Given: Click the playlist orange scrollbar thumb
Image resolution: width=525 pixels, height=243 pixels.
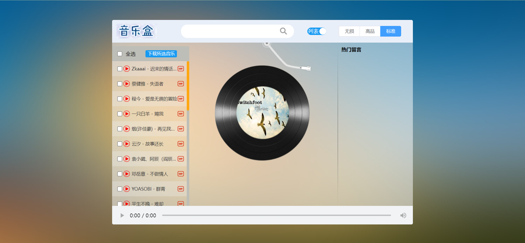Looking at the screenshot, I should click(188, 86).
